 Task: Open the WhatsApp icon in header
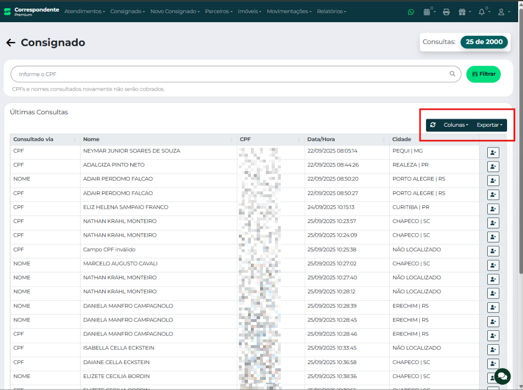tap(411, 12)
